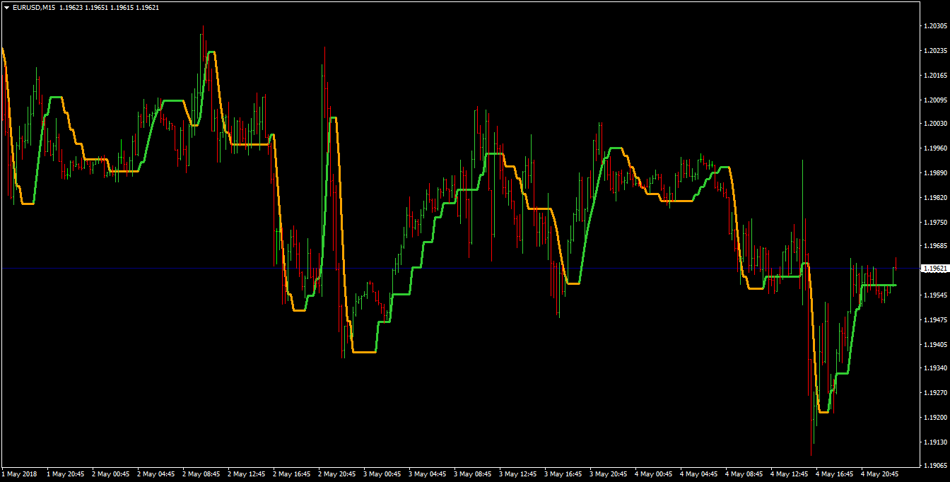Click the 2 May 00:45 time label
Viewport: 950px width, 482px height.
111,474
